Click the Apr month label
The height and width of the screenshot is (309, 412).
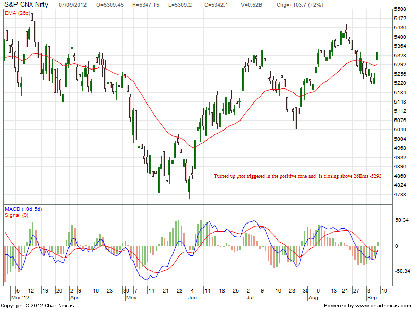point(74,298)
